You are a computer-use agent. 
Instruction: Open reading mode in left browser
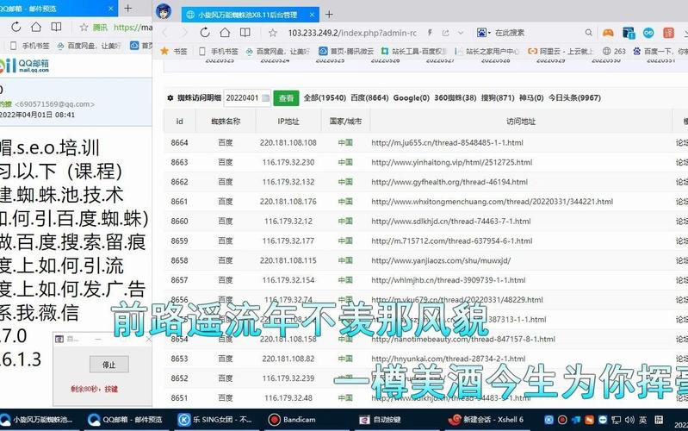56,27
